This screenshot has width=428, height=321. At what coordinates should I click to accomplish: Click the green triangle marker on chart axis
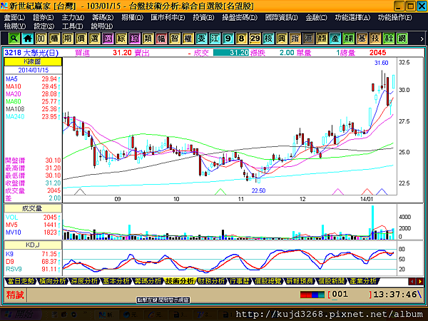220,192
